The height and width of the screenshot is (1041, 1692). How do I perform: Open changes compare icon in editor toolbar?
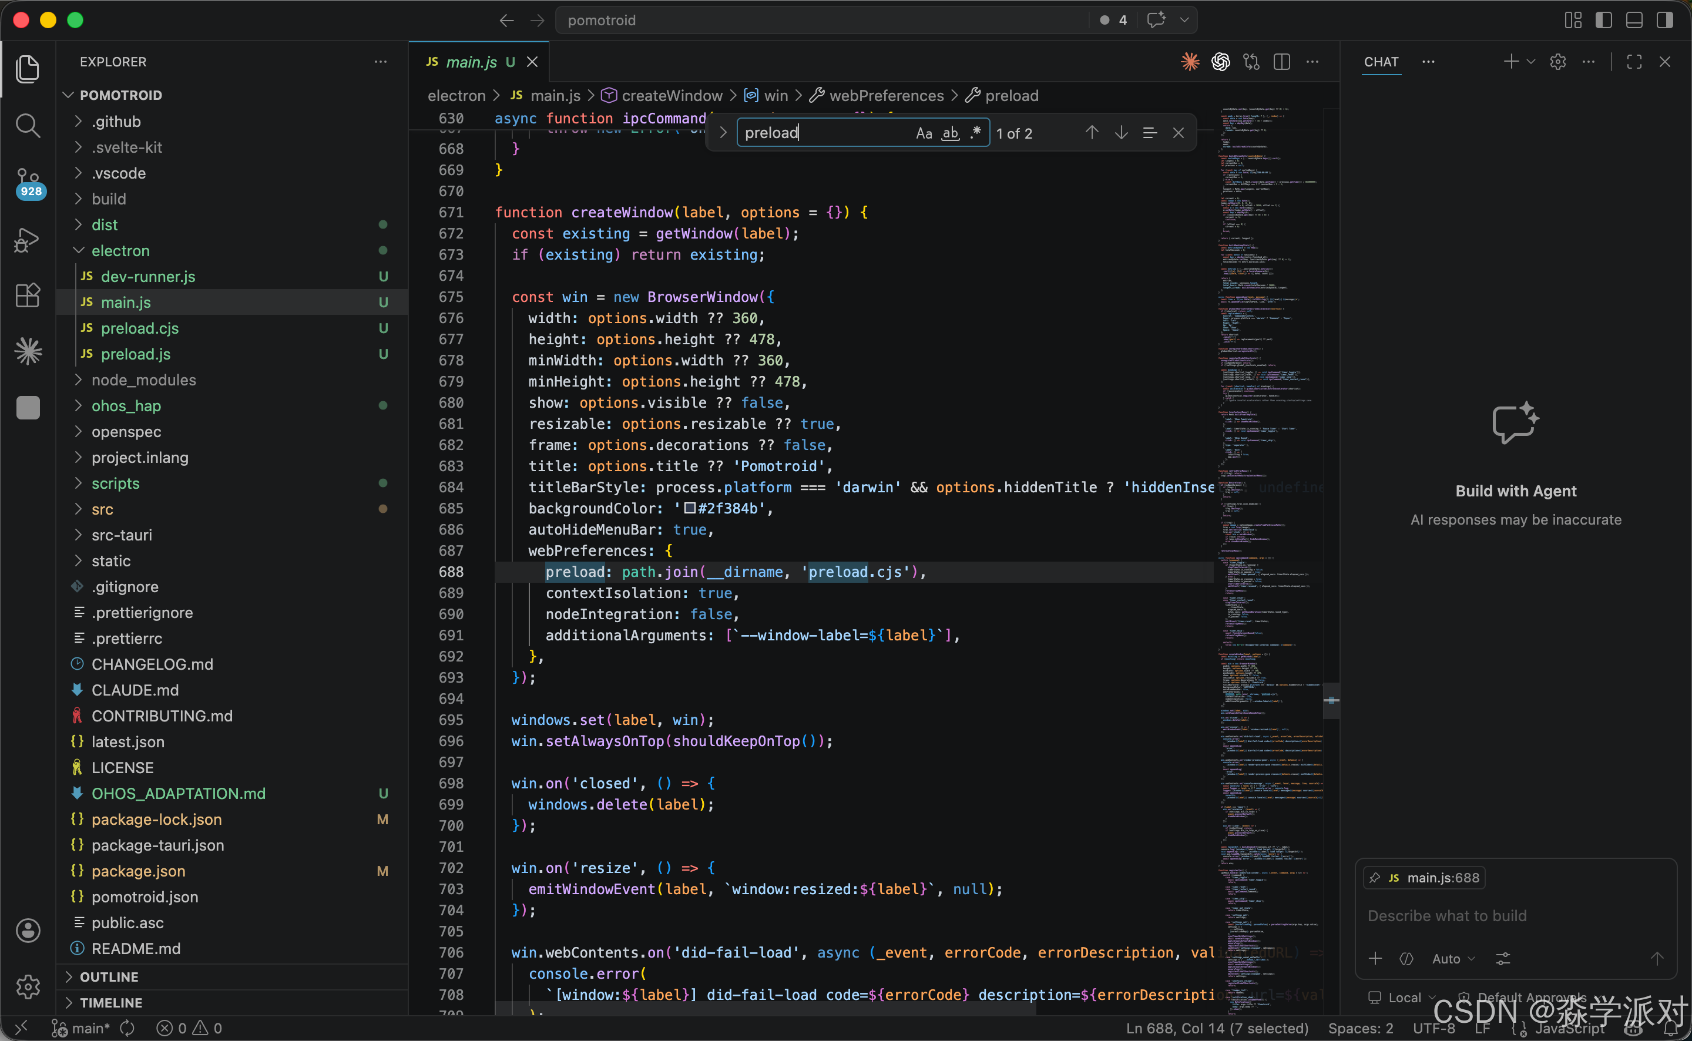point(1251,62)
